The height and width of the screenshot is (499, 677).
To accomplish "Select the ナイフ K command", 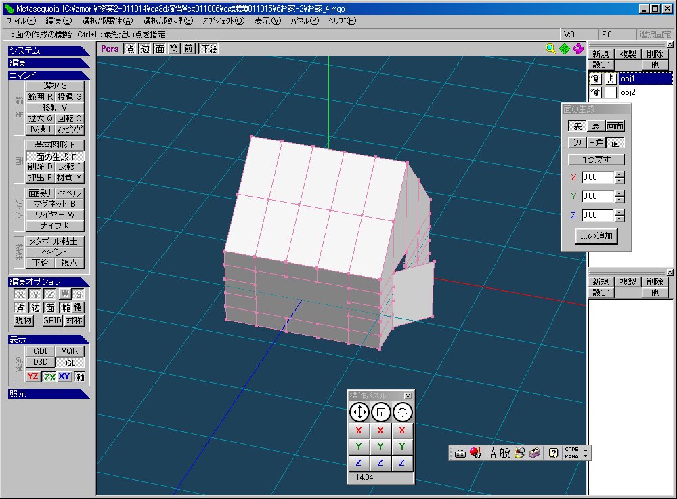I will [55, 226].
